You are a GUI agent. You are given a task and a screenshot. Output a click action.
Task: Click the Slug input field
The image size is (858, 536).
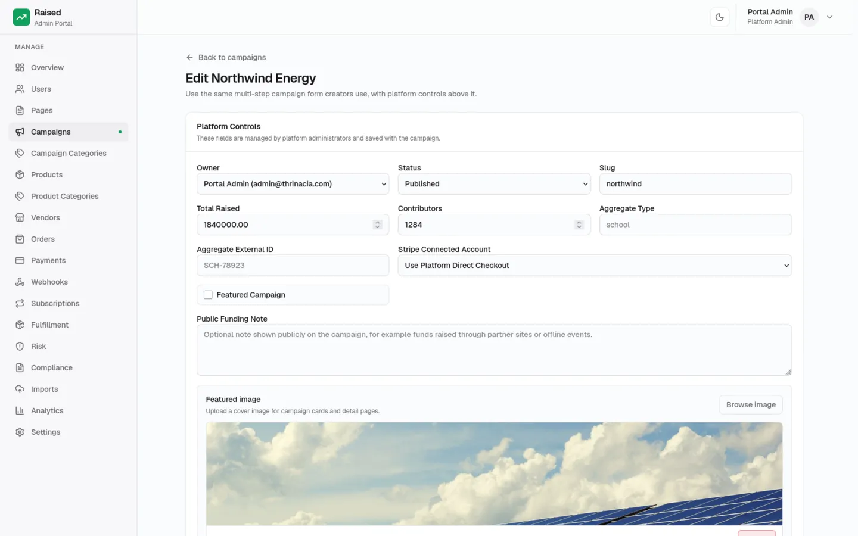pyautogui.click(x=695, y=184)
